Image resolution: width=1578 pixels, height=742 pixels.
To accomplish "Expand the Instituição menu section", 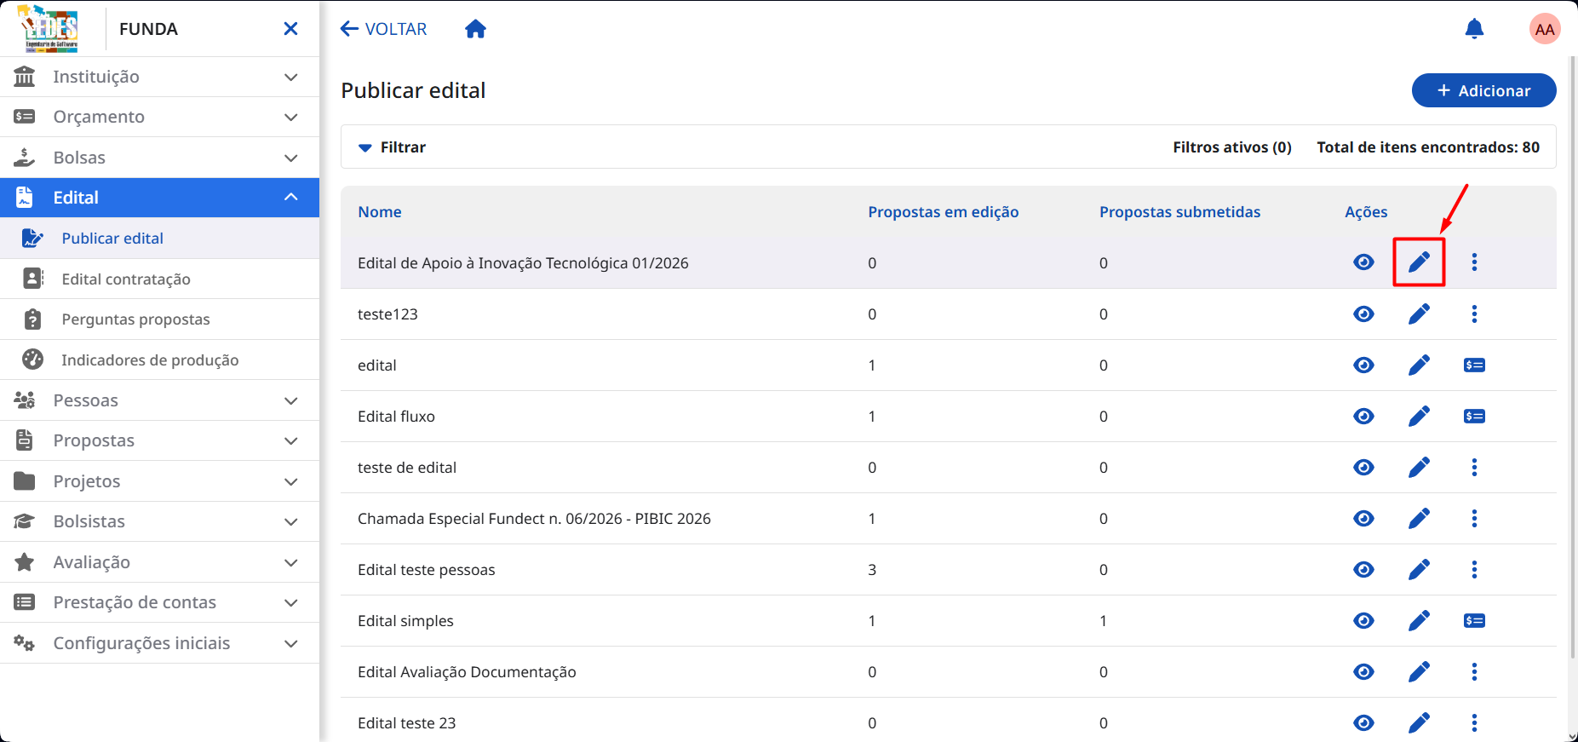I will point(159,77).
